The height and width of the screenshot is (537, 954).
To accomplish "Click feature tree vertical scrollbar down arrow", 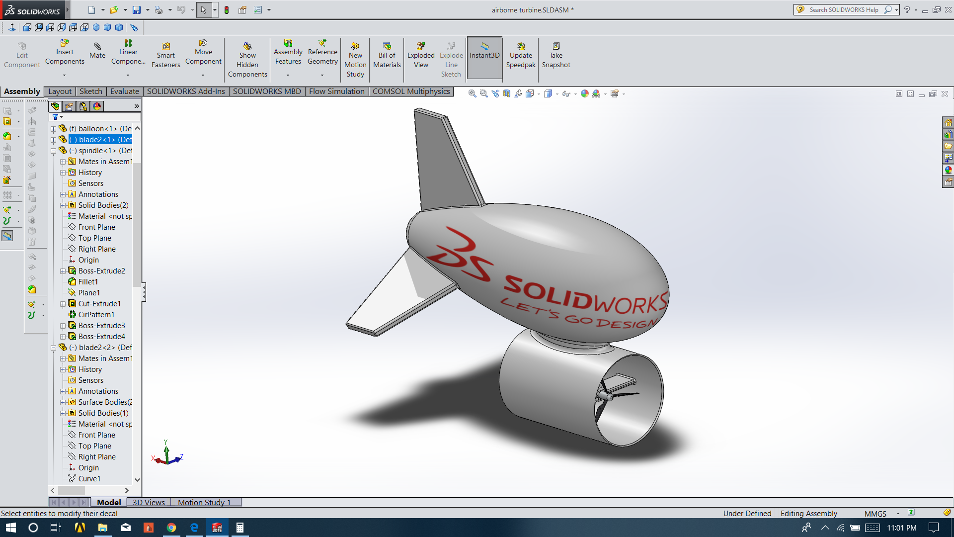I will 137,480.
